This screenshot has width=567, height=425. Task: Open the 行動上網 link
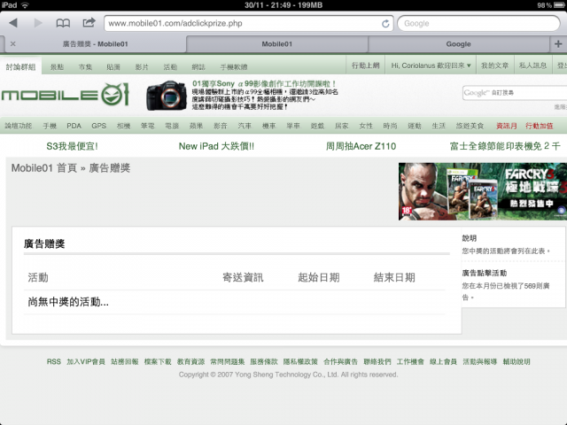point(366,66)
